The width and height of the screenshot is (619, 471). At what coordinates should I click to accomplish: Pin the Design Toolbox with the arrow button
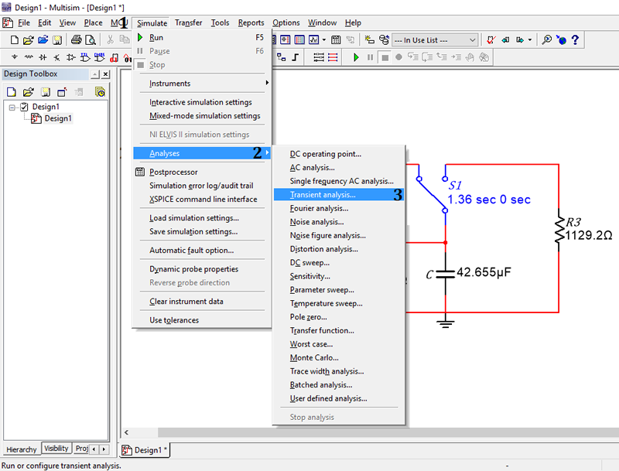coord(95,74)
